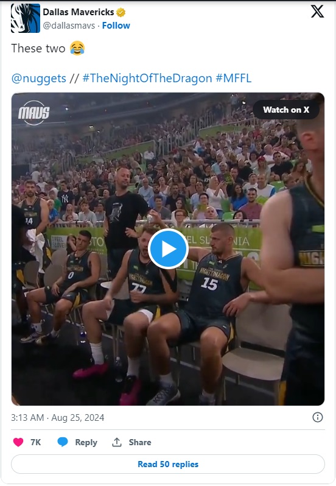Click the Reply label
This screenshot has width=336, height=486.
86,442
